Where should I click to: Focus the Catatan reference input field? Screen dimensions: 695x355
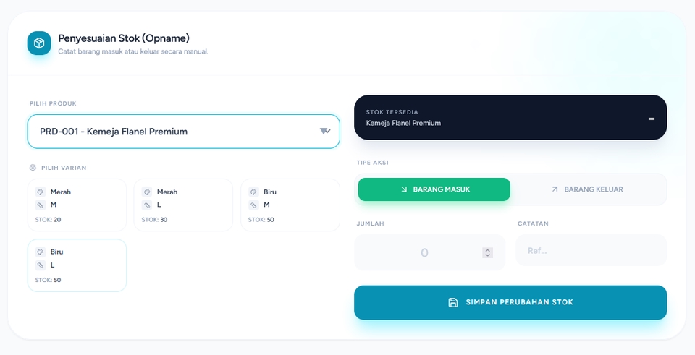click(591, 250)
